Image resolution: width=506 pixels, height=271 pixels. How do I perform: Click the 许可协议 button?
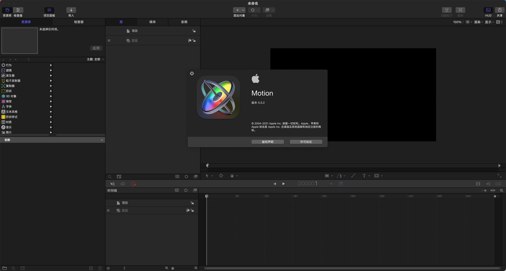(306, 142)
